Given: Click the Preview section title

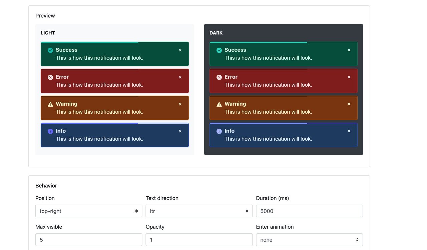Looking at the screenshot, I should (x=45, y=16).
